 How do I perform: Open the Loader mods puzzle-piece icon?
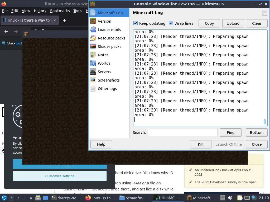coord(93,29)
